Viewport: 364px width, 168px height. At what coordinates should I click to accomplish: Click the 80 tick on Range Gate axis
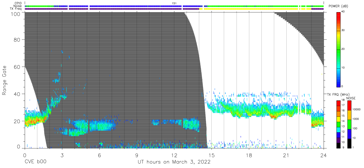pyautogui.click(x=17, y=39)
